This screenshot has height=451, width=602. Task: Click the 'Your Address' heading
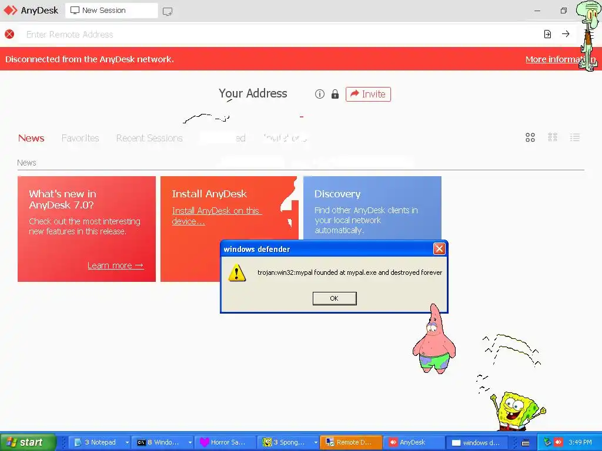tap(253, 93)
